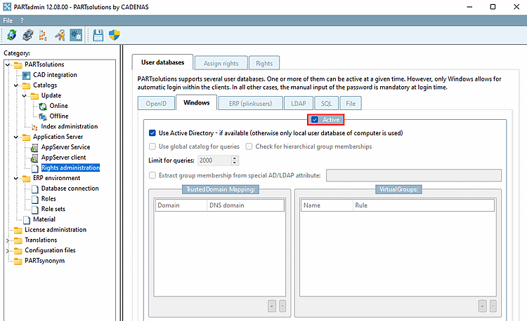Open the ERP (plinkusers) tab
The height and width of the screenshot is (321, 527).
tap(250, 104)
